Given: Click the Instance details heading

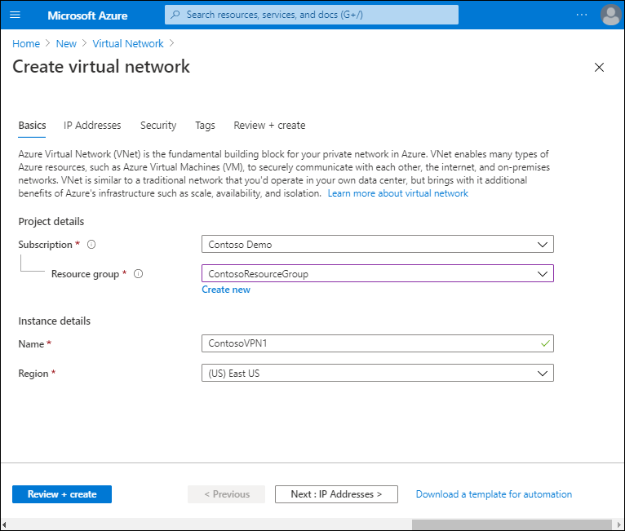Looking at the screenshot, I should pos(54,321).
